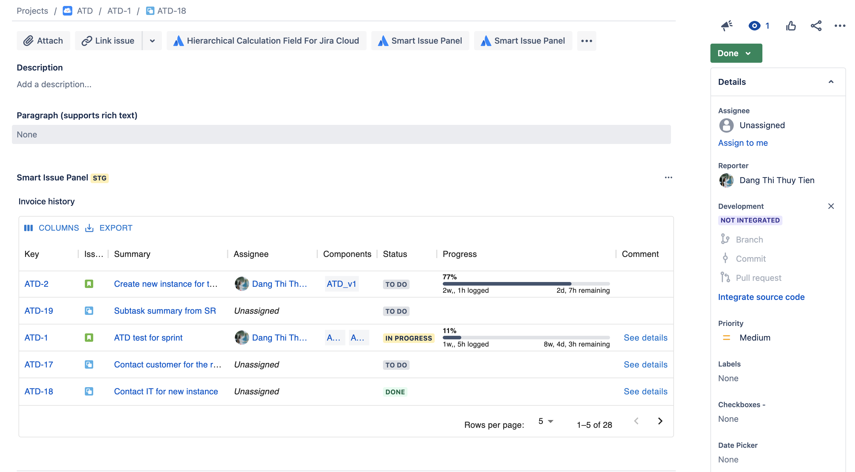Screen dimensions: 855x472
Task: Open See details for ATD-17
Action: pyautogui.click(x=645, y=364)
